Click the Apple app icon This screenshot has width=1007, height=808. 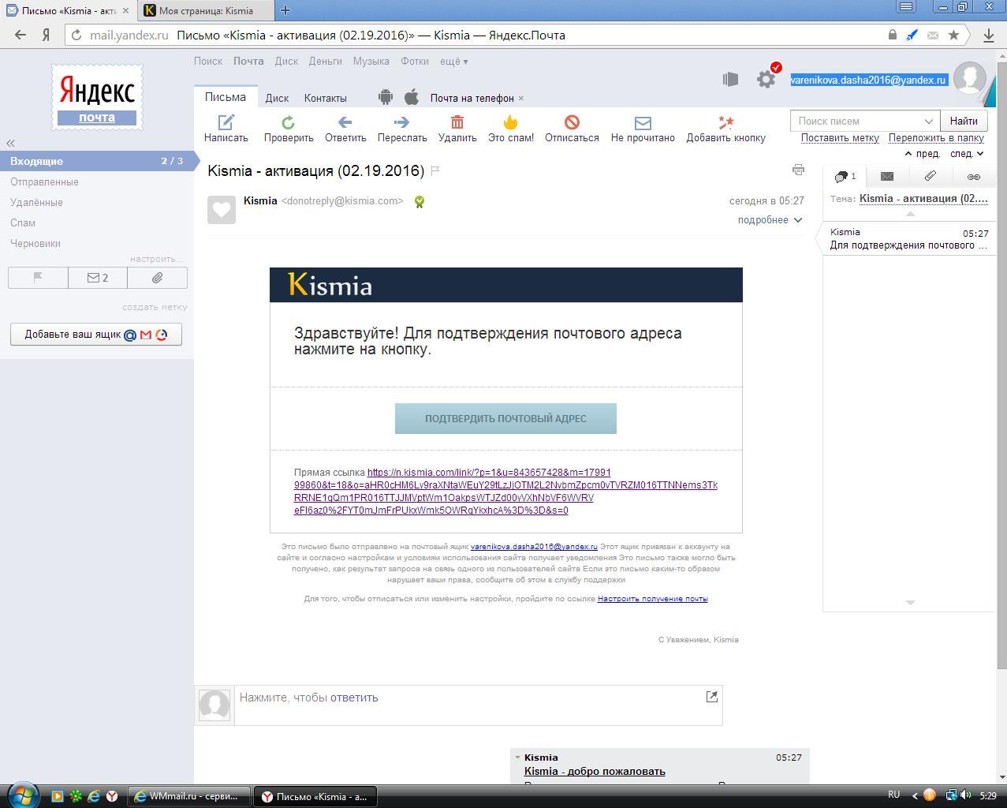[x=411, y=97]
